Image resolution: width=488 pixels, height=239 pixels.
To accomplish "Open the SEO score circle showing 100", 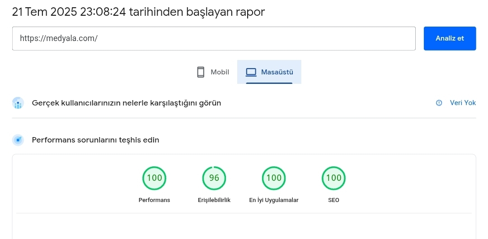I will (x=333, y=178).
